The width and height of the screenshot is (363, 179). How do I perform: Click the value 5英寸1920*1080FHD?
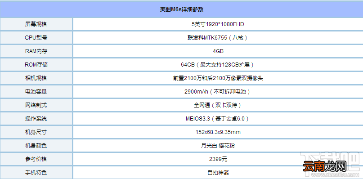click(218, 24)
